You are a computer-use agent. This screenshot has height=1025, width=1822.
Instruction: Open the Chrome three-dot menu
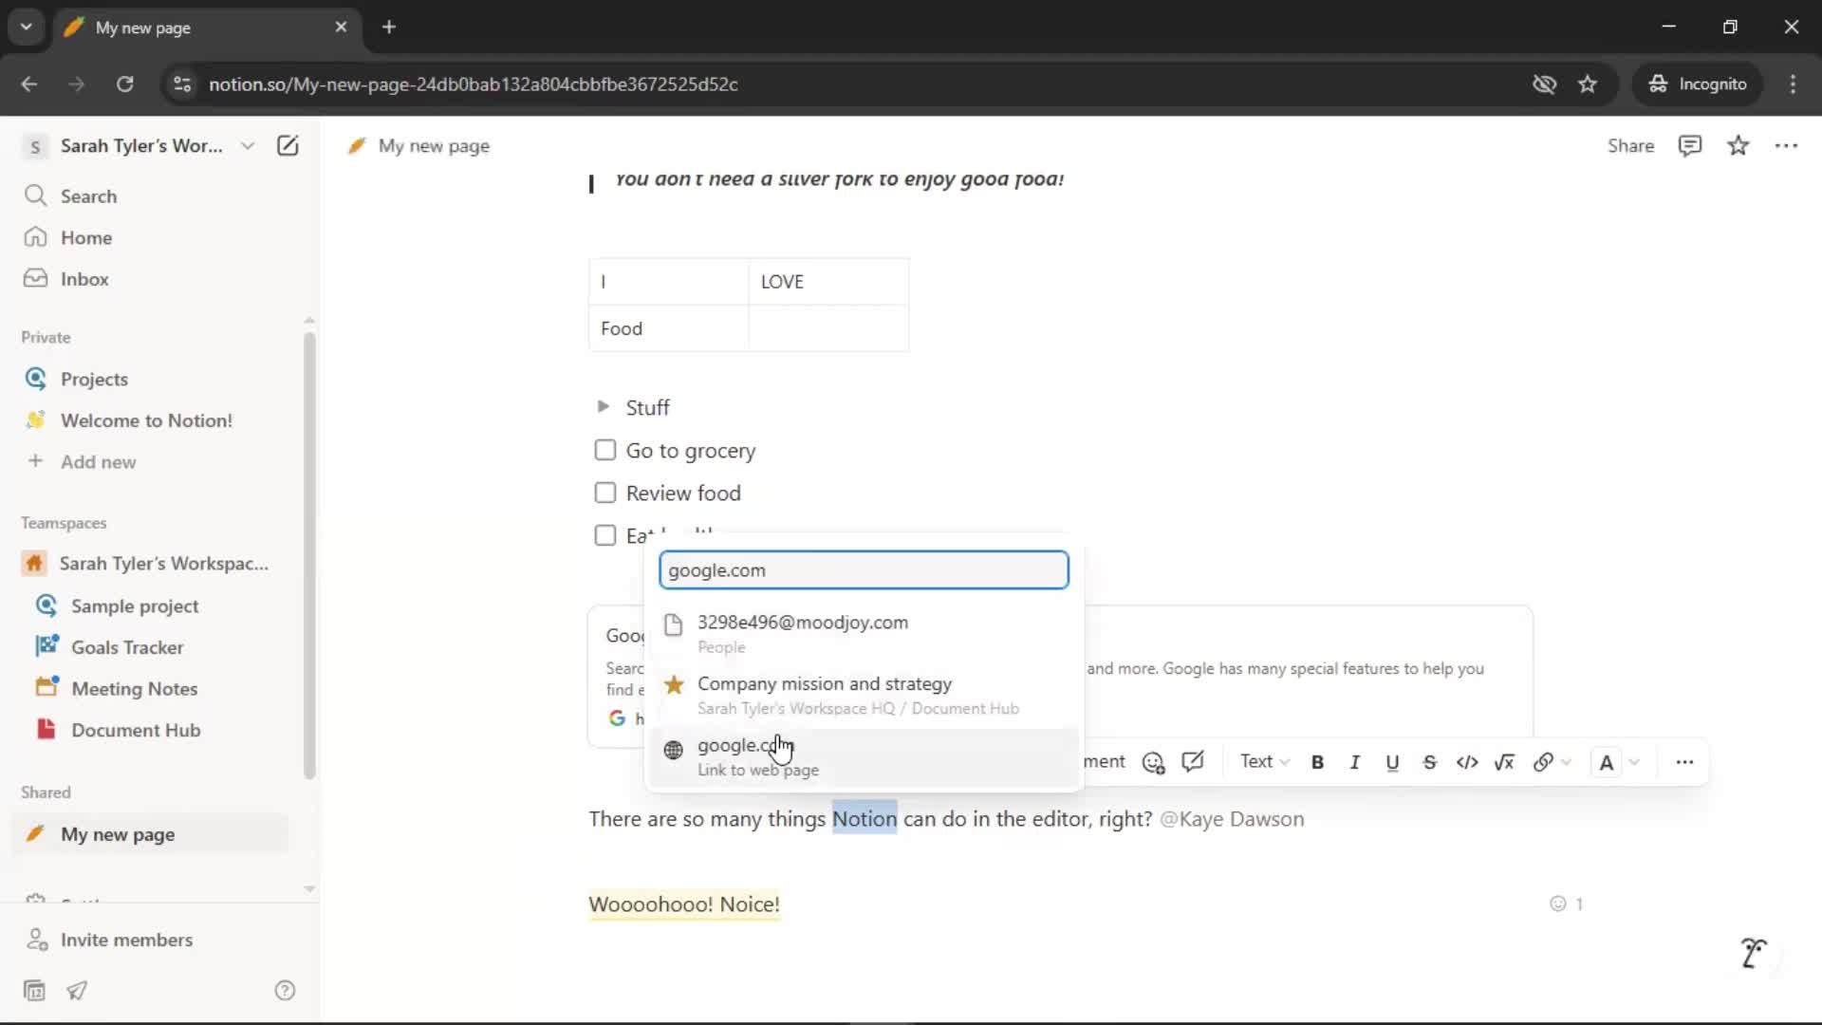tap(1793, 84)
